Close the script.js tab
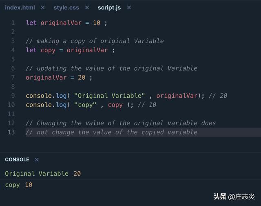Screen dimensions: 261x206 pyautogui.click(x=129, y=8)
